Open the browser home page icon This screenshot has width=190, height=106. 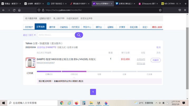click(x=19, y=10)
